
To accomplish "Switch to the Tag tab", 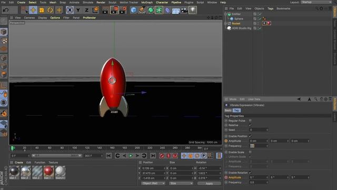I will 236,110.
